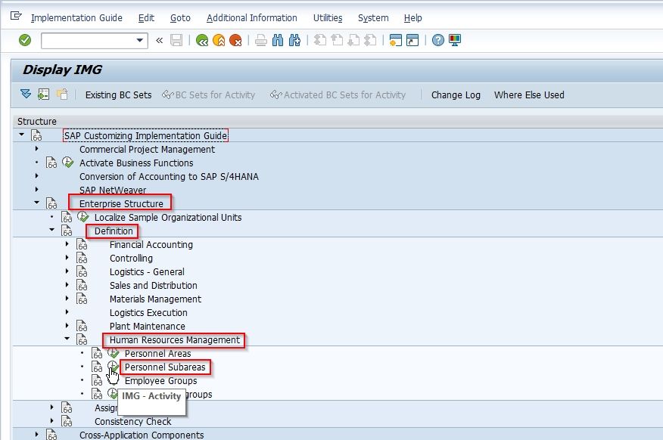Open documentation icon for Plant Maintenance
This screenshot has height=440, width=663.
[x=82, y=326]
